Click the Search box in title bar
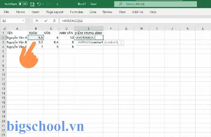The image size is (211, 137). pos(156,4)
